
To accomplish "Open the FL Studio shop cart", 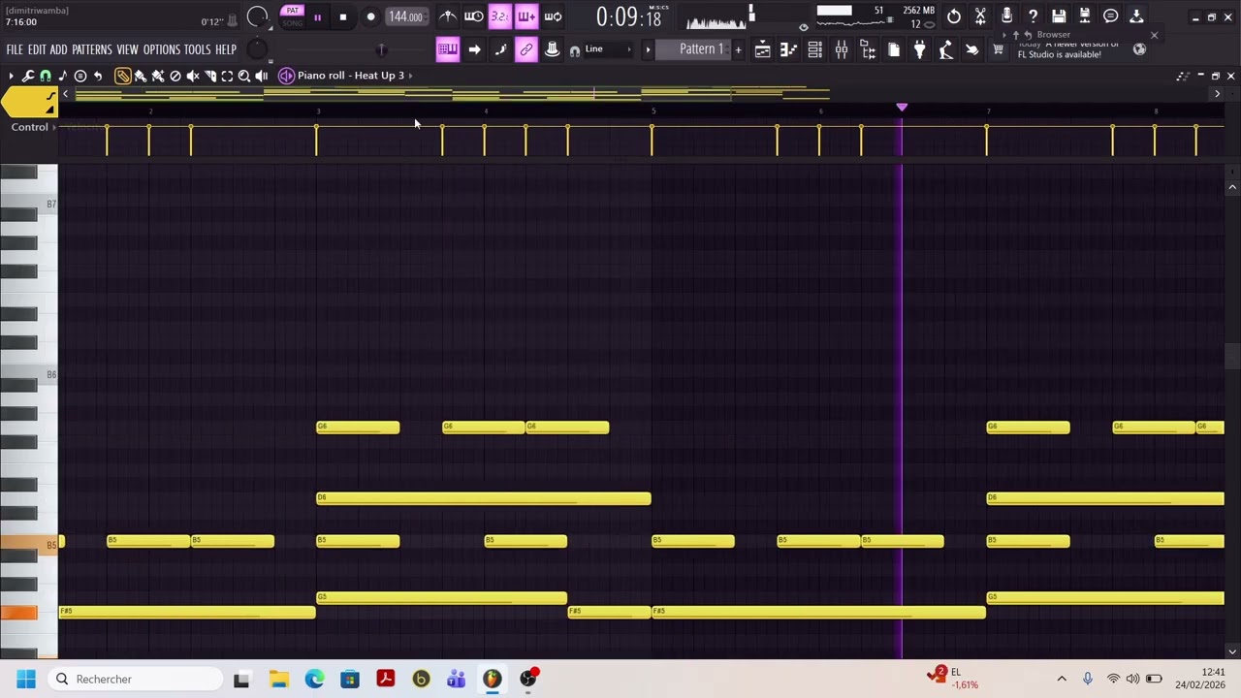I will (998, 49).
